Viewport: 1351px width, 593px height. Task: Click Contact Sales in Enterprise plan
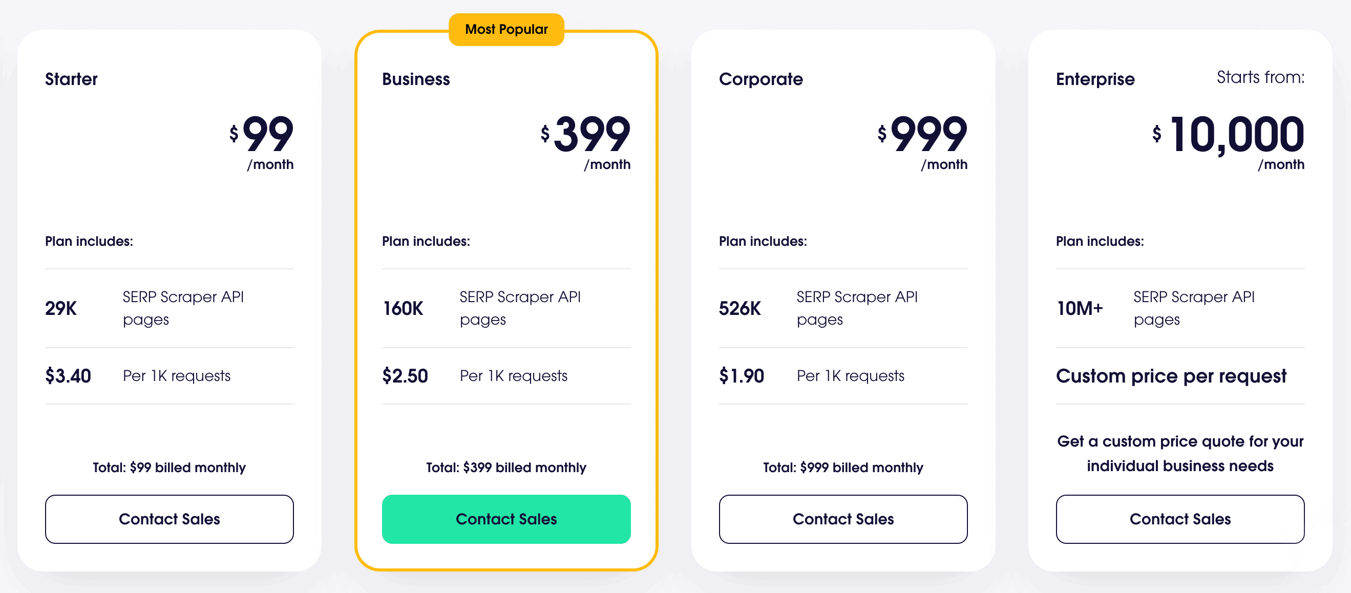click(1180, 519)
